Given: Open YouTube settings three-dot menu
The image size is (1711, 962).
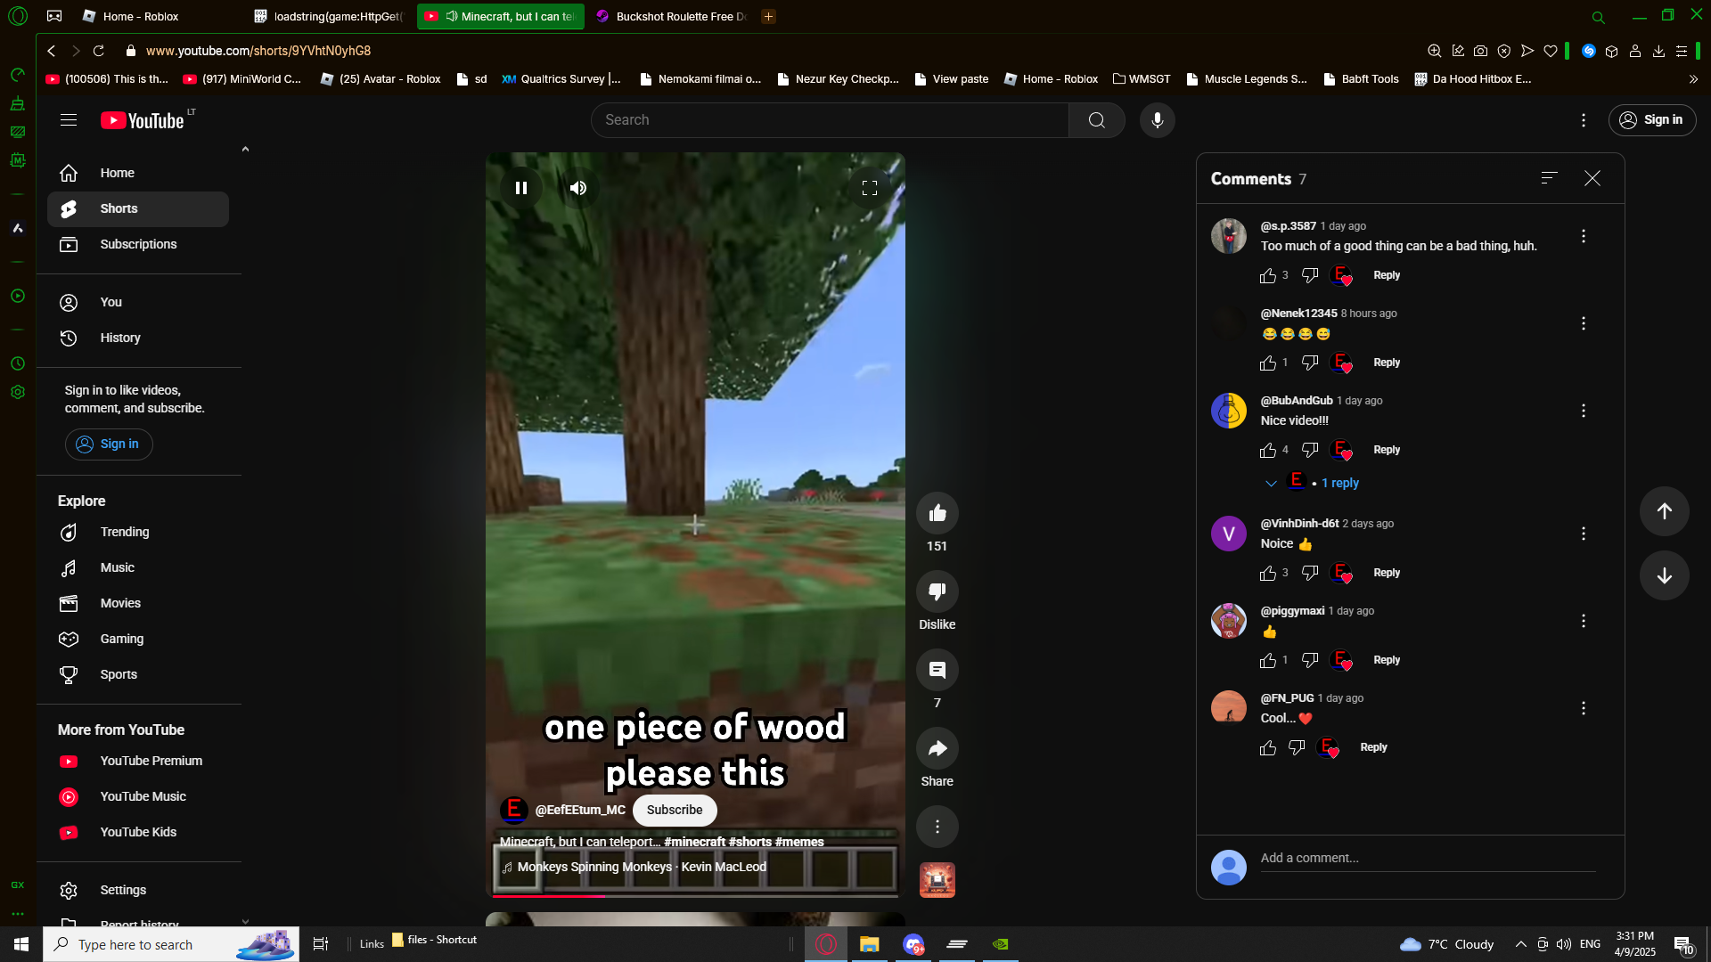Looking at the screenshot, I should [x=1584, y=120].
